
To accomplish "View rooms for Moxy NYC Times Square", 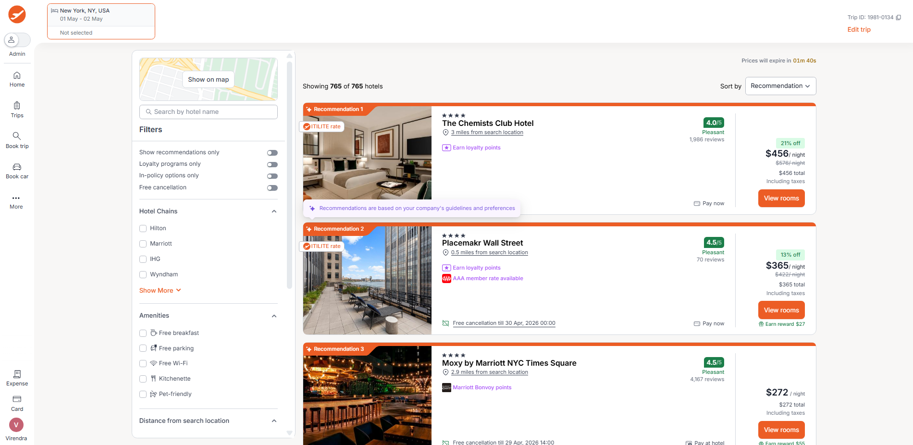I will [x=781, y=430].
